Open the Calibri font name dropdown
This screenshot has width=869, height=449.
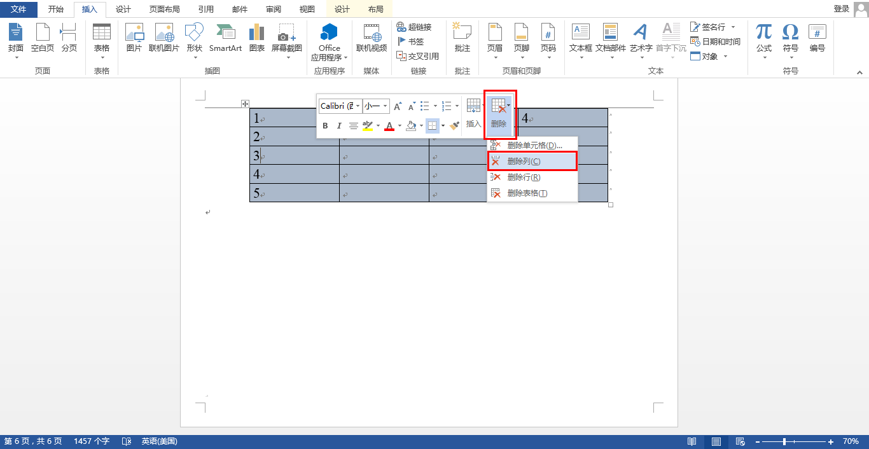[x=358, y=106]
